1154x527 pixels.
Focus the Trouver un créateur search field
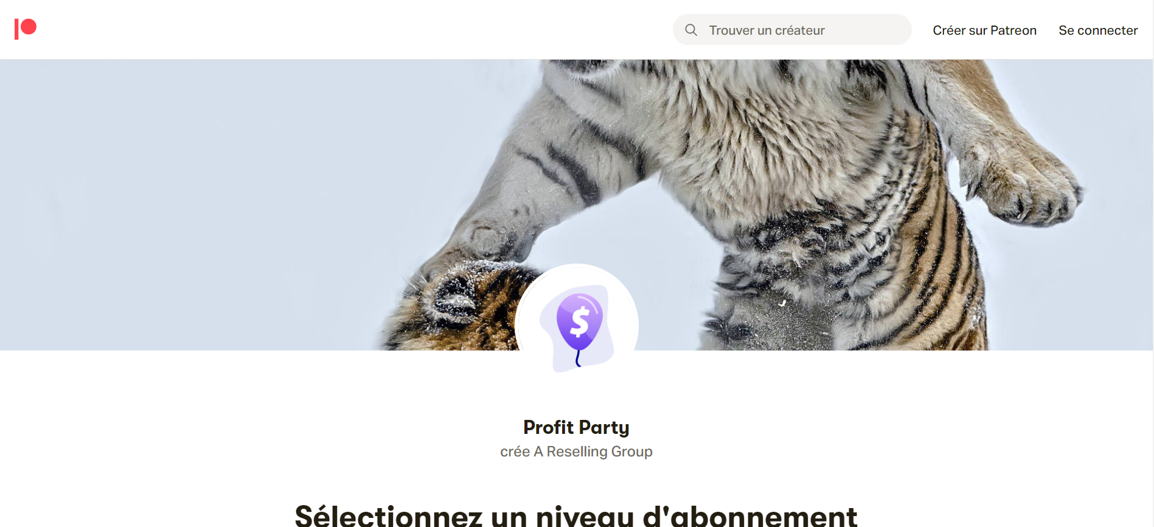[792, 30]
